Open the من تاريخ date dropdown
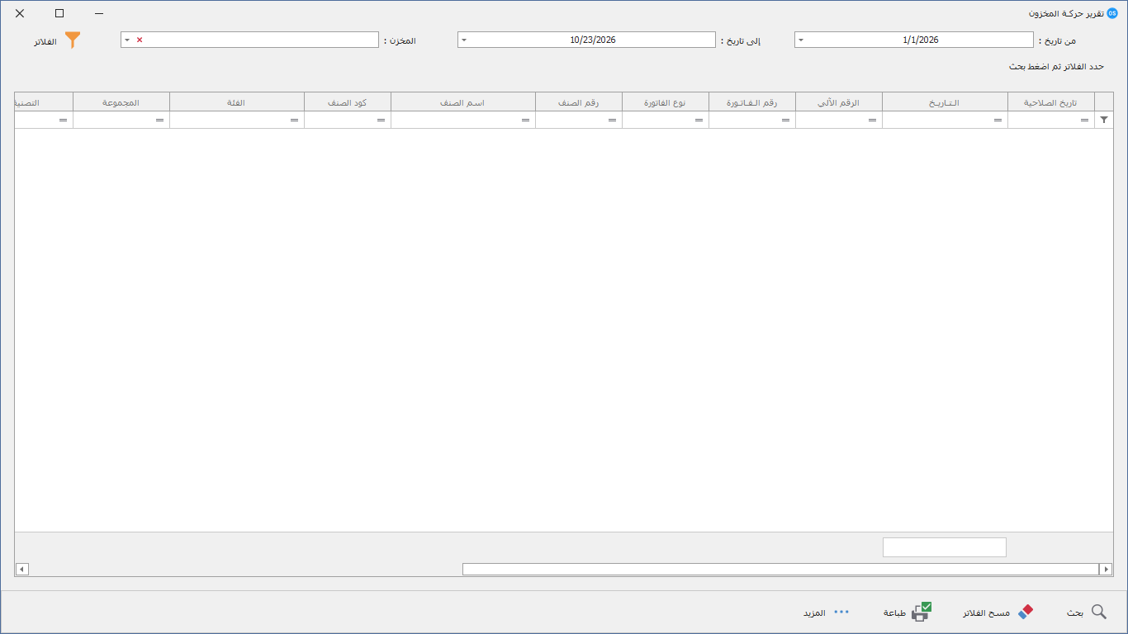This screenshot has height=634, width=1128. point(801,40)
